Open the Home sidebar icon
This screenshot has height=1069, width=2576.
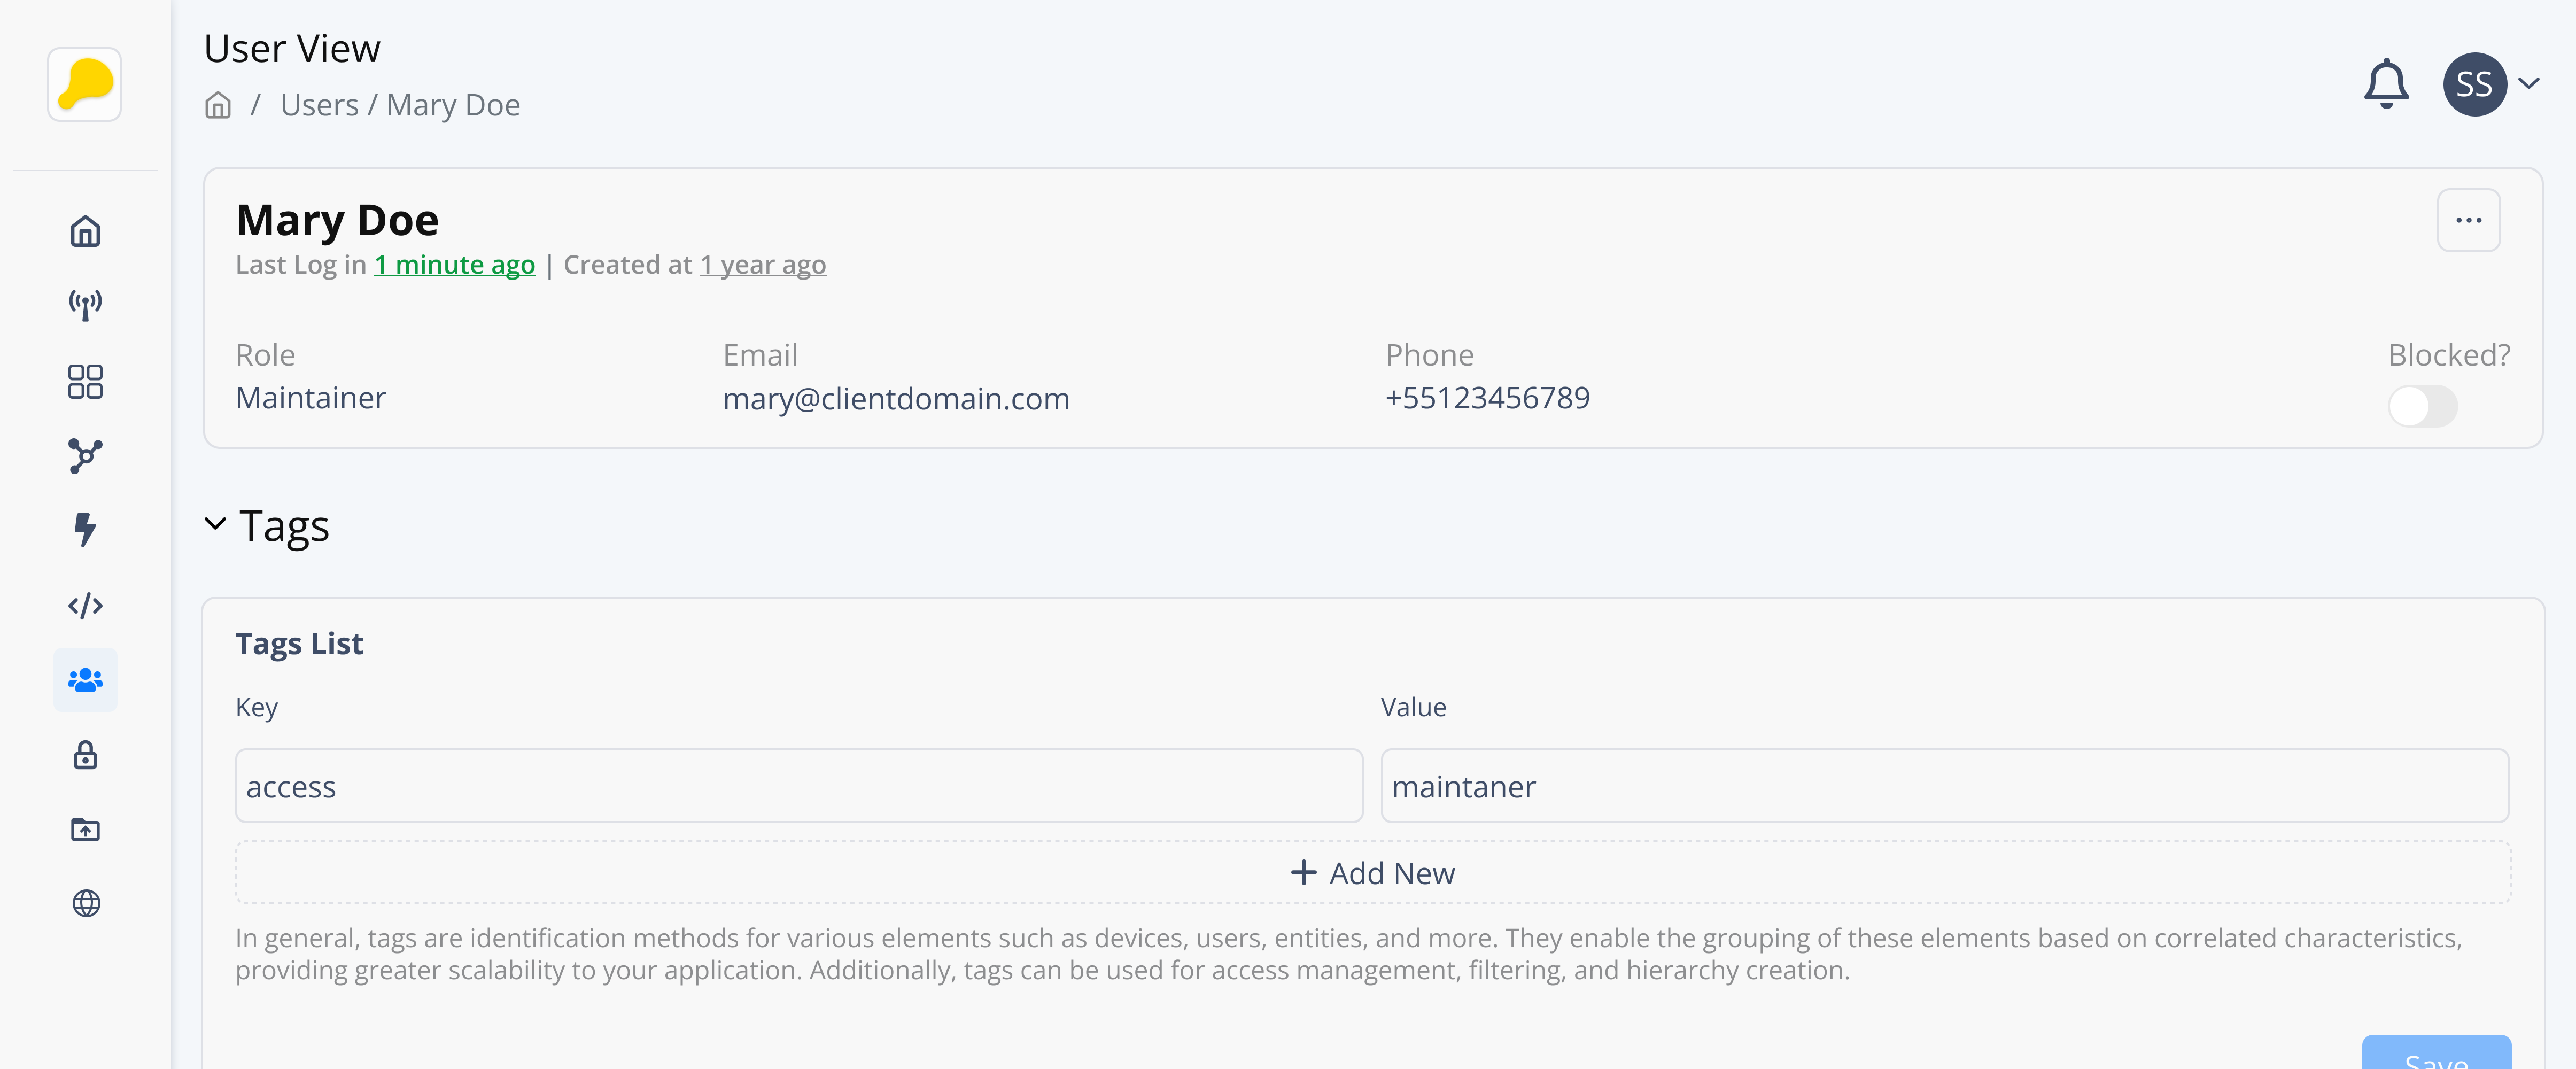click(85, 231)
